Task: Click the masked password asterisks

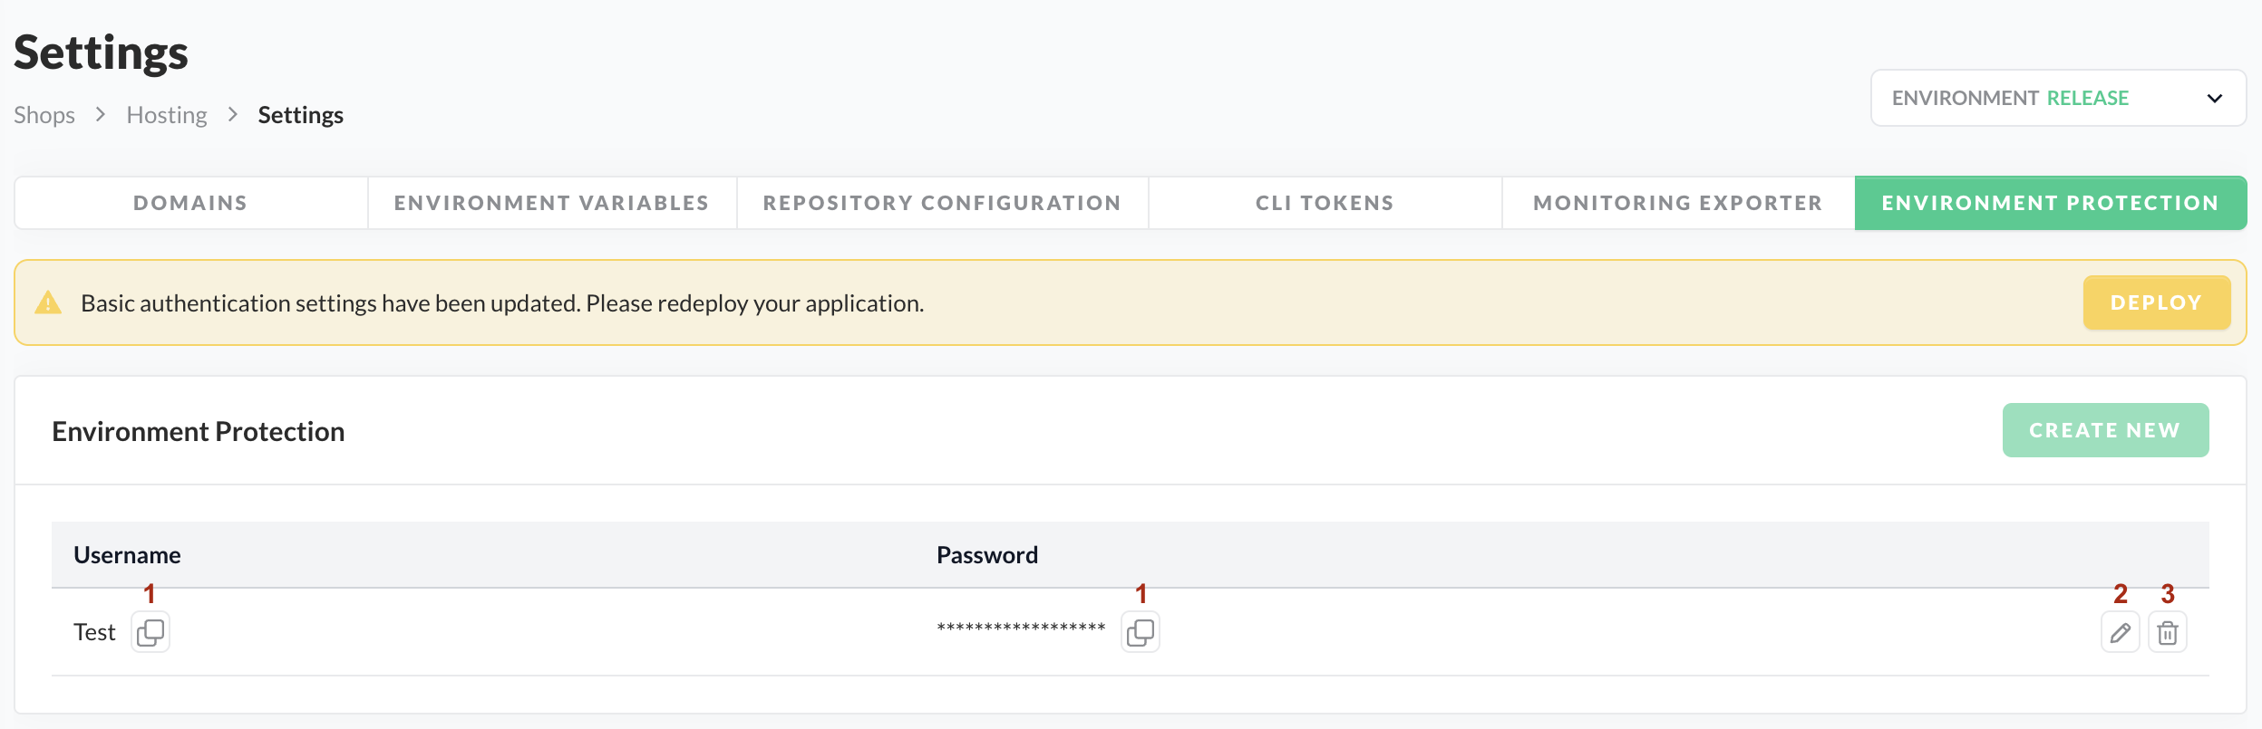Action: (1021, 628)
